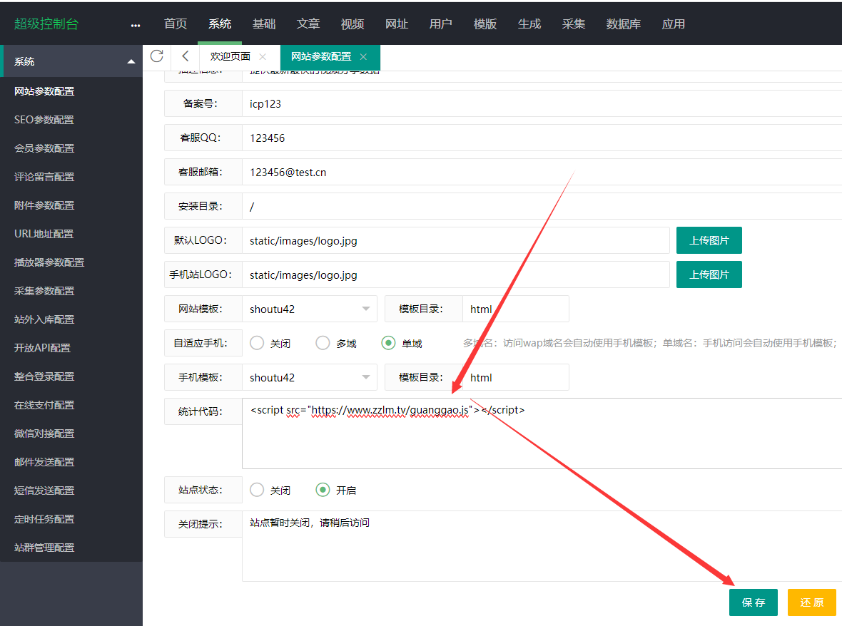Close the 网站参数配置 tab

pos(363,57)
